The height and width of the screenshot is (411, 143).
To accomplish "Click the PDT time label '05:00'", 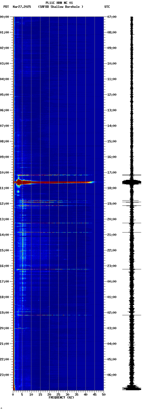I will (5, 95).
